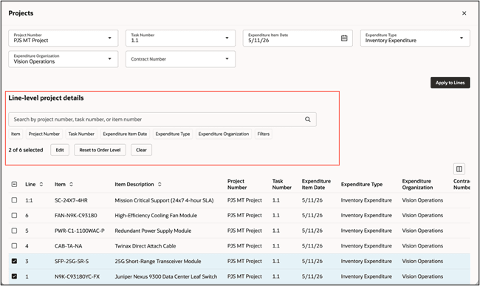Click 'High-Efficiency Cooling Fan Module' description
Screen dimensions: 480x286
pyautogui.click(x=156, y=216)
